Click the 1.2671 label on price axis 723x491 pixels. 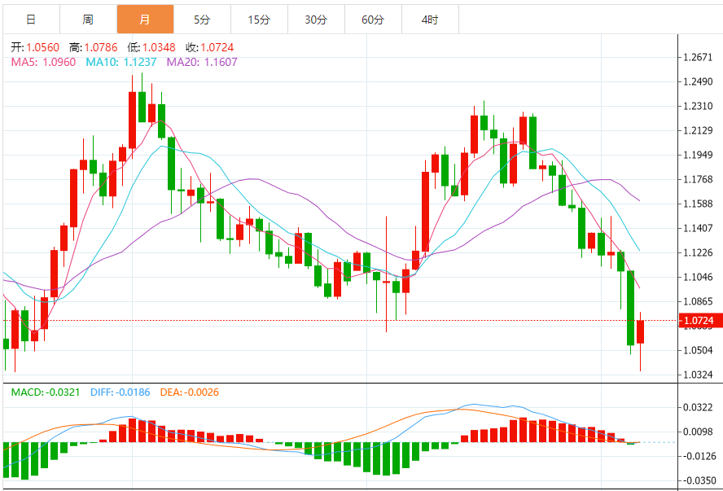699,57
